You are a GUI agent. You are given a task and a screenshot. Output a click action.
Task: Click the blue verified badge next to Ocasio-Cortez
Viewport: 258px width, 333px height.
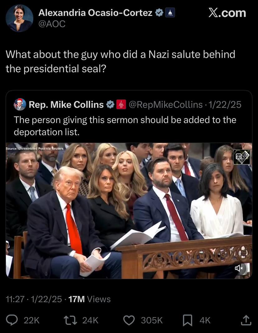click(159, 12)
